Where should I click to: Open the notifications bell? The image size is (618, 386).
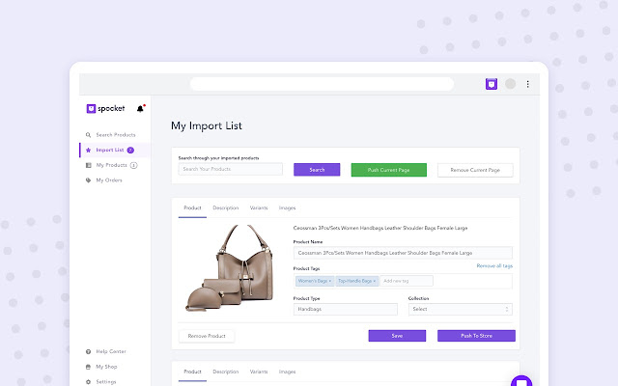click(x=140, y=108)
